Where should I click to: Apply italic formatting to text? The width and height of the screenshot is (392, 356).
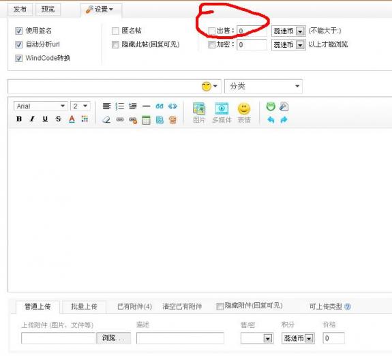tap(32, 119)
